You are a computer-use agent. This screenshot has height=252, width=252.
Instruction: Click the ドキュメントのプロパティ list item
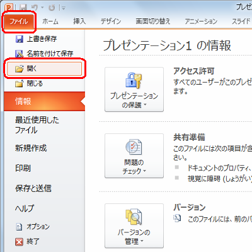220,168
